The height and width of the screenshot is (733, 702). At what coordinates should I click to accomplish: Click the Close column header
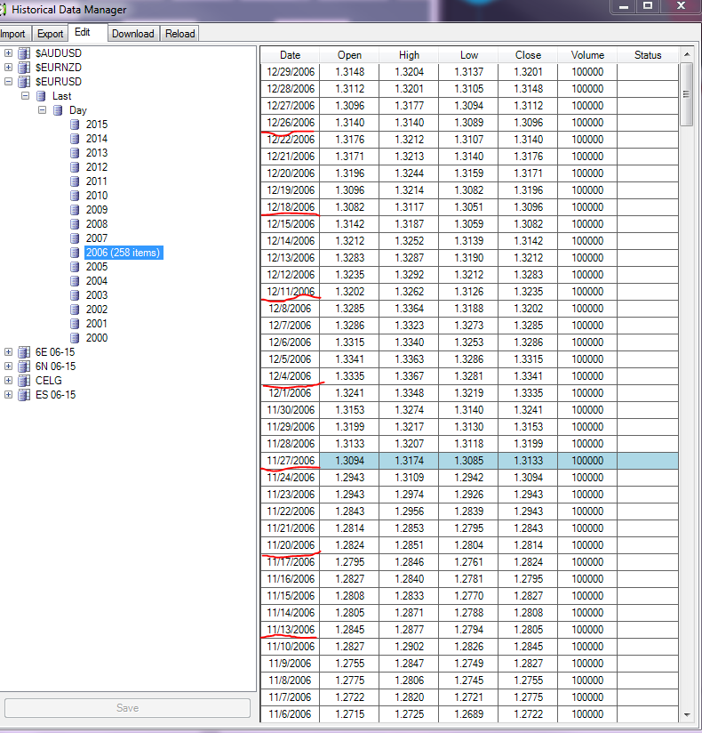(528, 55)
